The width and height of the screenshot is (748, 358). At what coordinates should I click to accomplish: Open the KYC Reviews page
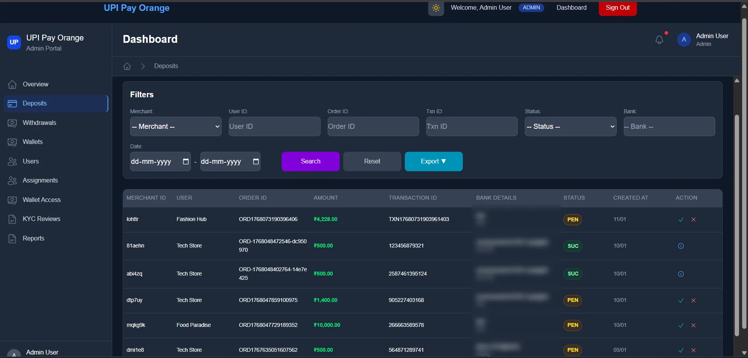(x=56, y=219)
